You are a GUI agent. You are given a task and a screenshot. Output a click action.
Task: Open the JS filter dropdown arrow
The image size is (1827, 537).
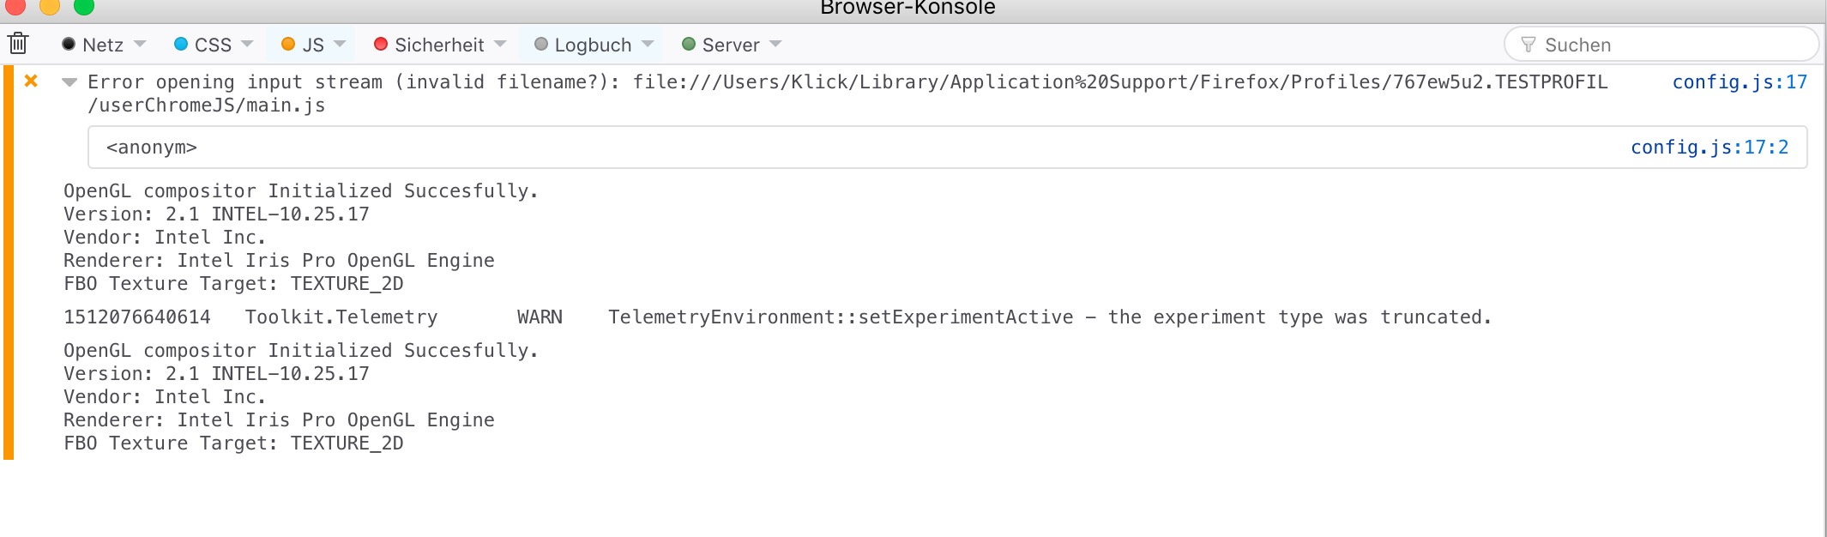tap(340, 44)
